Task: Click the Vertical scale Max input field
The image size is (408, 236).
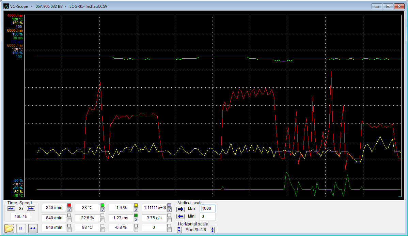Action: (x=207, y=208)
